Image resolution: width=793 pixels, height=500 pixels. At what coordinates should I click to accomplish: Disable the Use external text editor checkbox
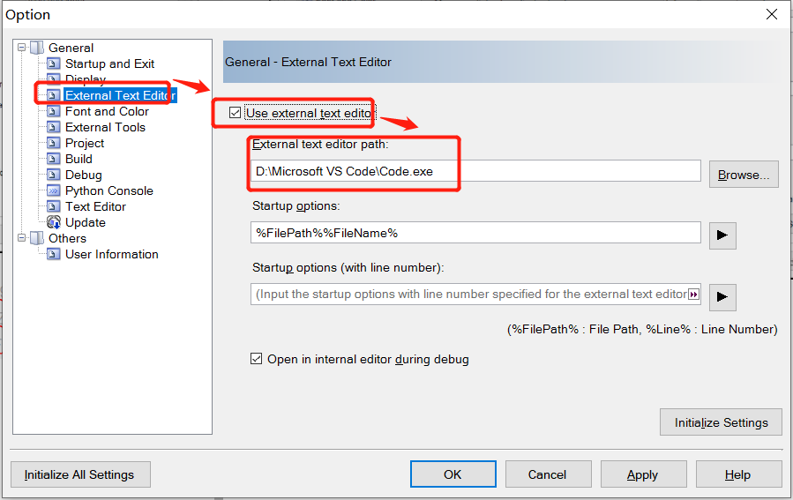[235, 113]
